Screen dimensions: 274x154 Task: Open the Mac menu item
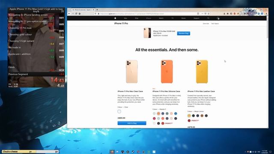(x=125, y=18)
